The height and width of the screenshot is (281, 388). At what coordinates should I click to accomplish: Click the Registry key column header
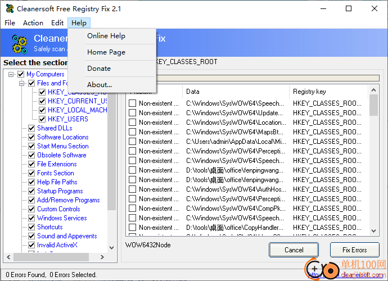click(328, 92)
